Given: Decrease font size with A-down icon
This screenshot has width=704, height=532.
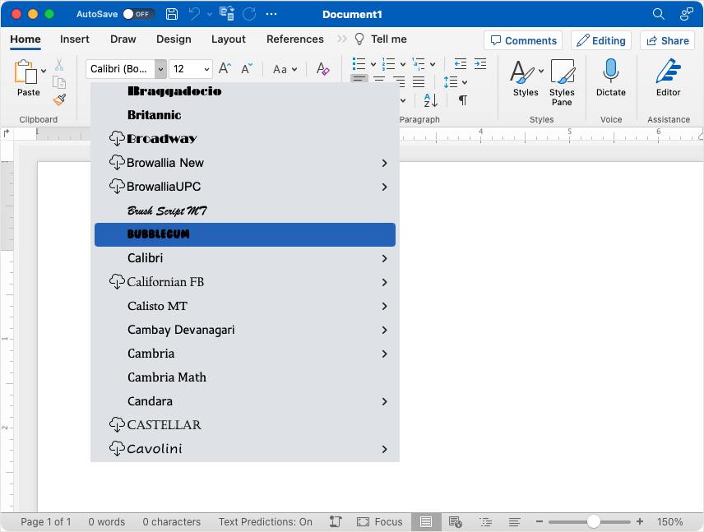Looking at the screenshot, I should pos(247,69).
